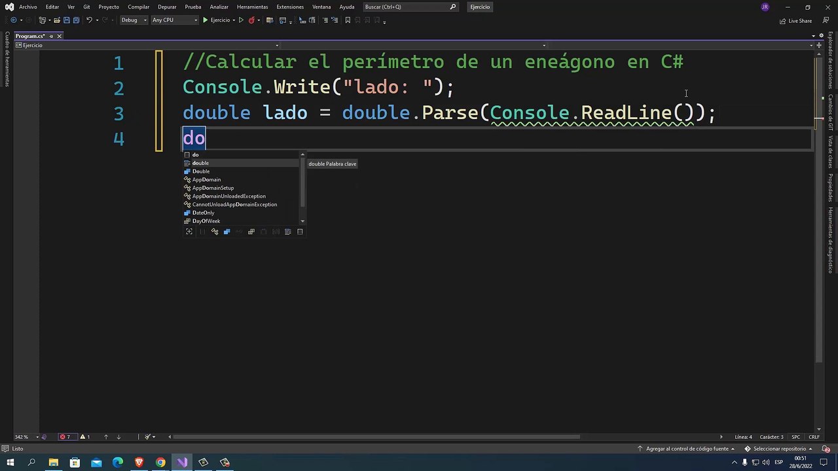Expand the Undo history dropdown arrow
Screen dimensions: 838x471
point(97,20)
